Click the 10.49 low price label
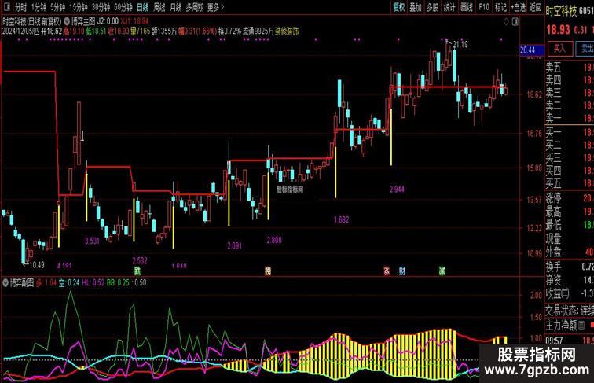Screen dimensions: 594x383 click(37, 265)
